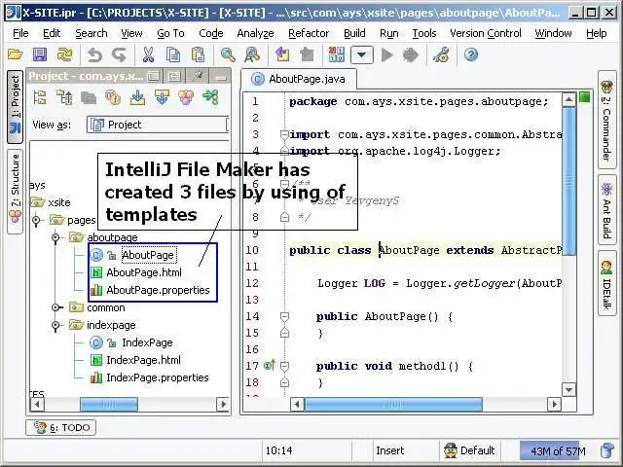Viewport: 623px width, 467px height.
Task: Click the green code analysis status square
Action: pyautogui.click(x=584, y=97)
